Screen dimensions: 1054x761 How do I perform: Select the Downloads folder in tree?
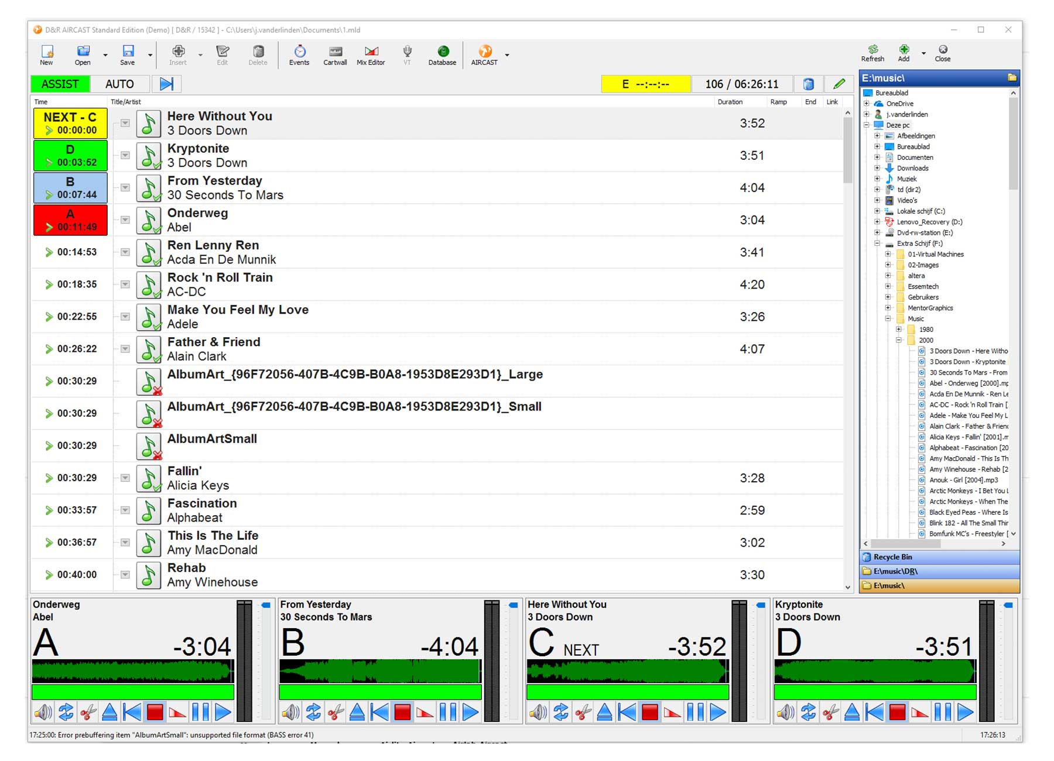pyautogui.click(x=912, y=168)
